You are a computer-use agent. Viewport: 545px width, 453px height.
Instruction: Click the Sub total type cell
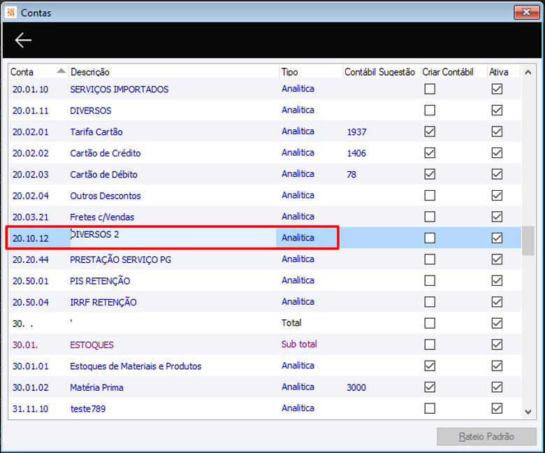[x=299, y=344]
